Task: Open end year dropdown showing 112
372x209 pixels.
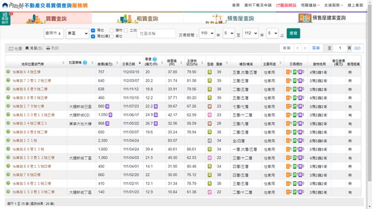Action: pyautogui.click(x=251, y=33)
